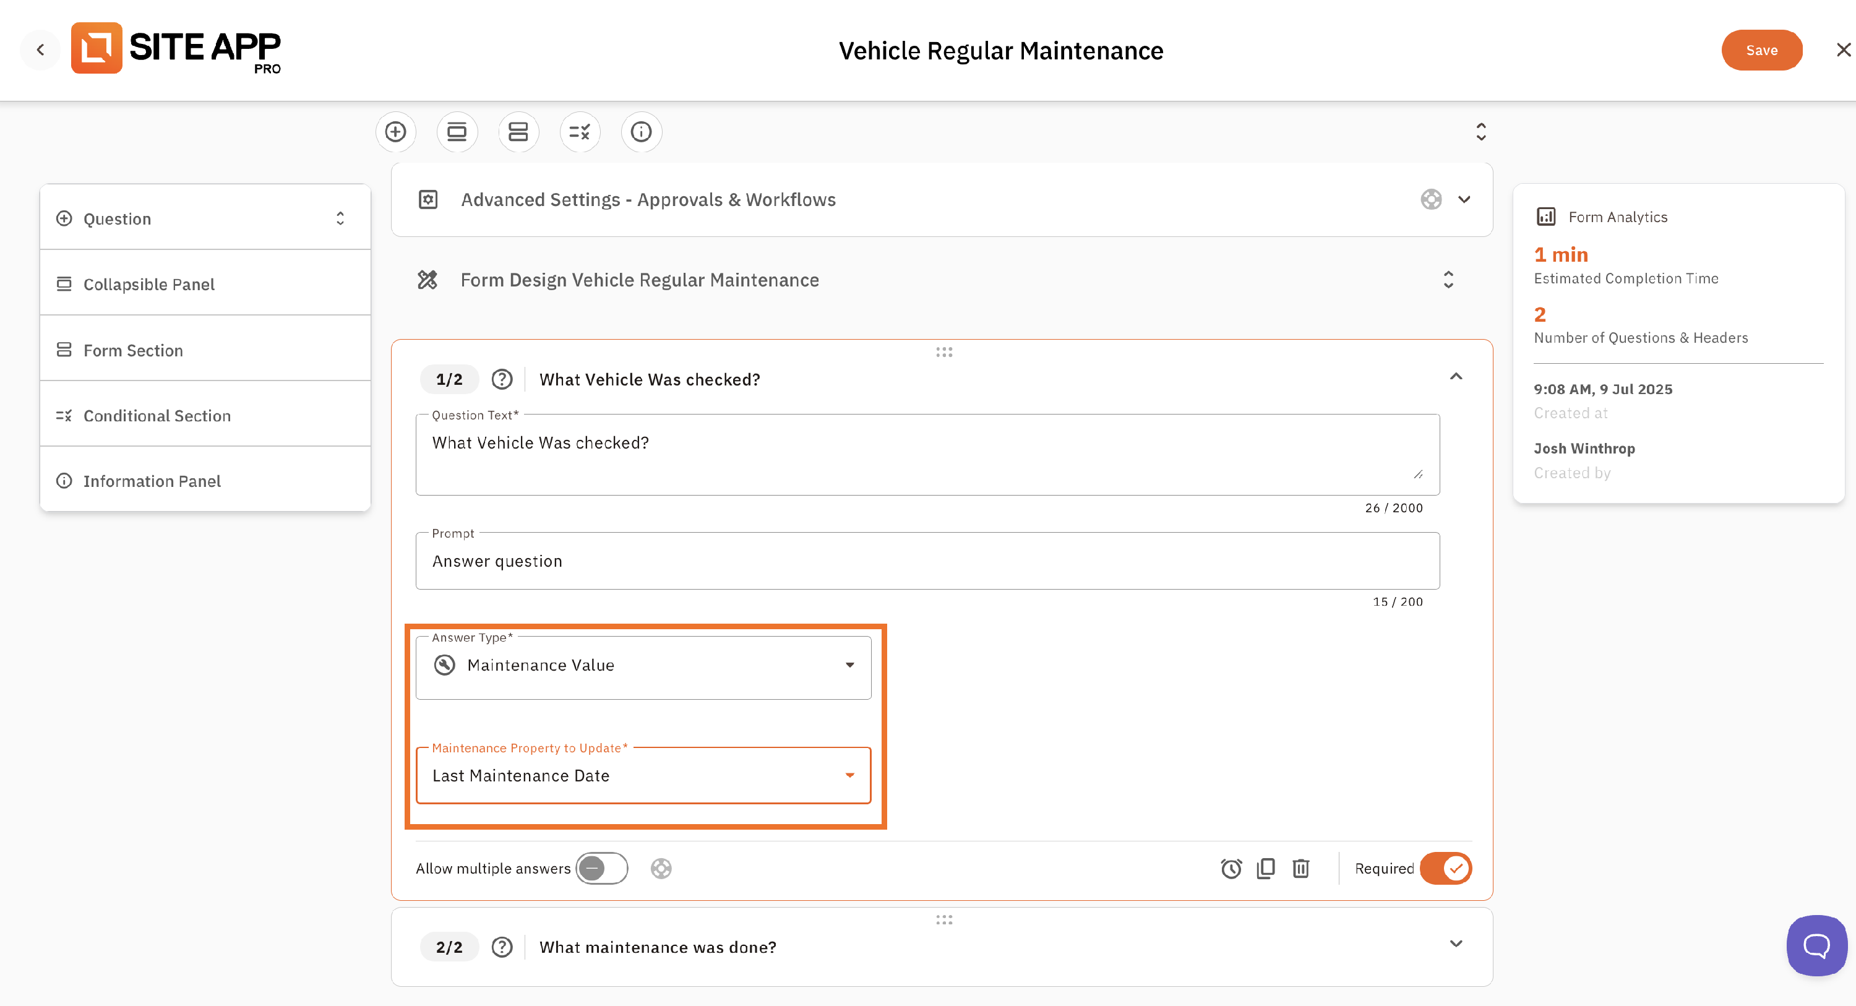Select Form Section in the left panel
This screenshot has height=1006, width=1856.
(x=205, y=350)
